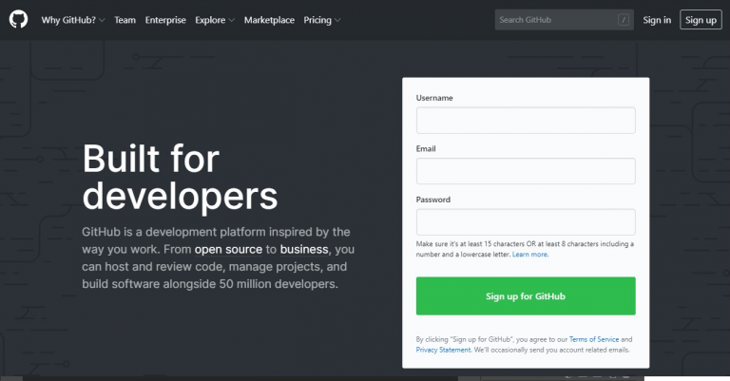Focus the Search GitHub field

click(x=564, y=20)
